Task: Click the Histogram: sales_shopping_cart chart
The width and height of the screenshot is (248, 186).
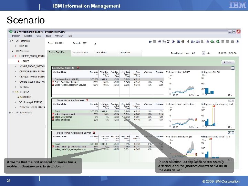Action: (x=217, y=116)
